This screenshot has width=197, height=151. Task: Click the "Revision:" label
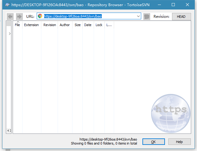tap(161, 17)
